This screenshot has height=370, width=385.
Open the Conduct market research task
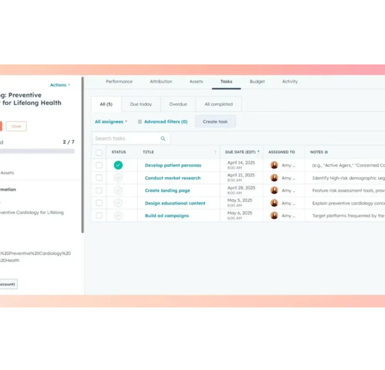point(172,178)
